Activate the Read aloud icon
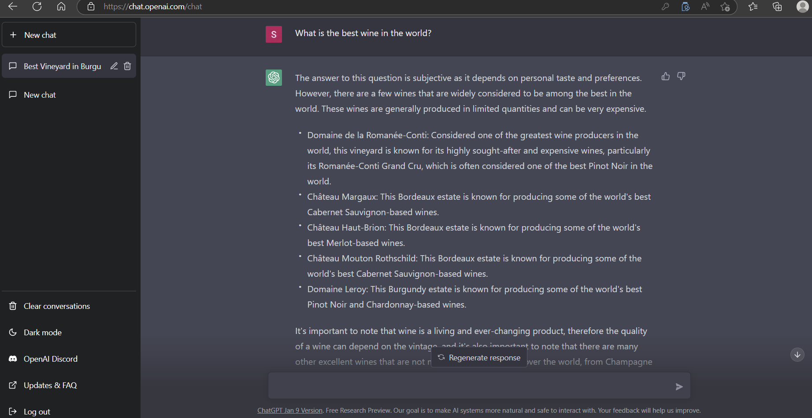The image size is (812, 418). pyautogui.click(x=705, y=7)
